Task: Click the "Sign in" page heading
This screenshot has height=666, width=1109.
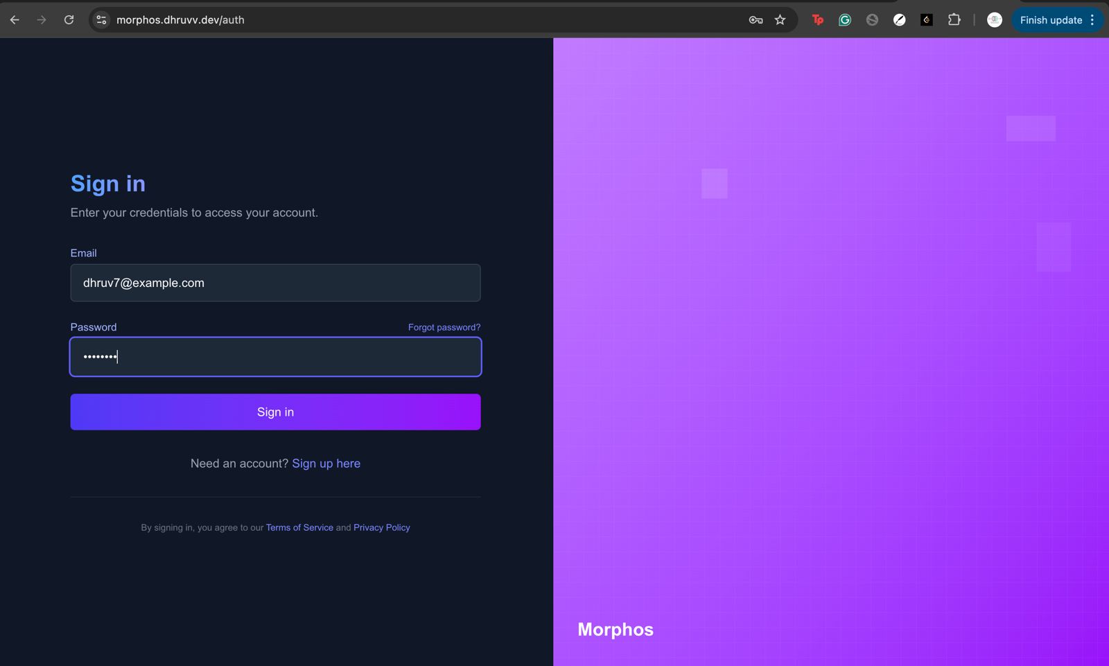Action: pos(108,184)
